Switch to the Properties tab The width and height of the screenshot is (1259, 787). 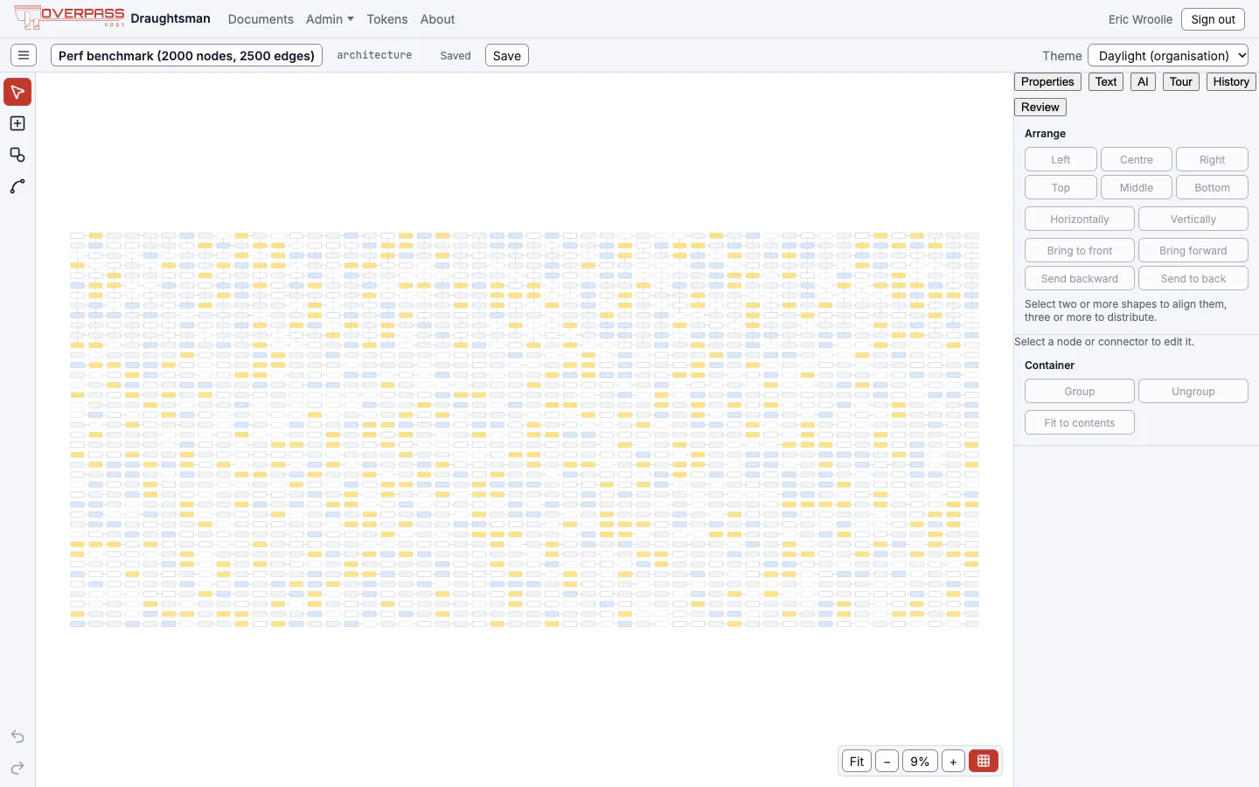tap(1047, 81)
